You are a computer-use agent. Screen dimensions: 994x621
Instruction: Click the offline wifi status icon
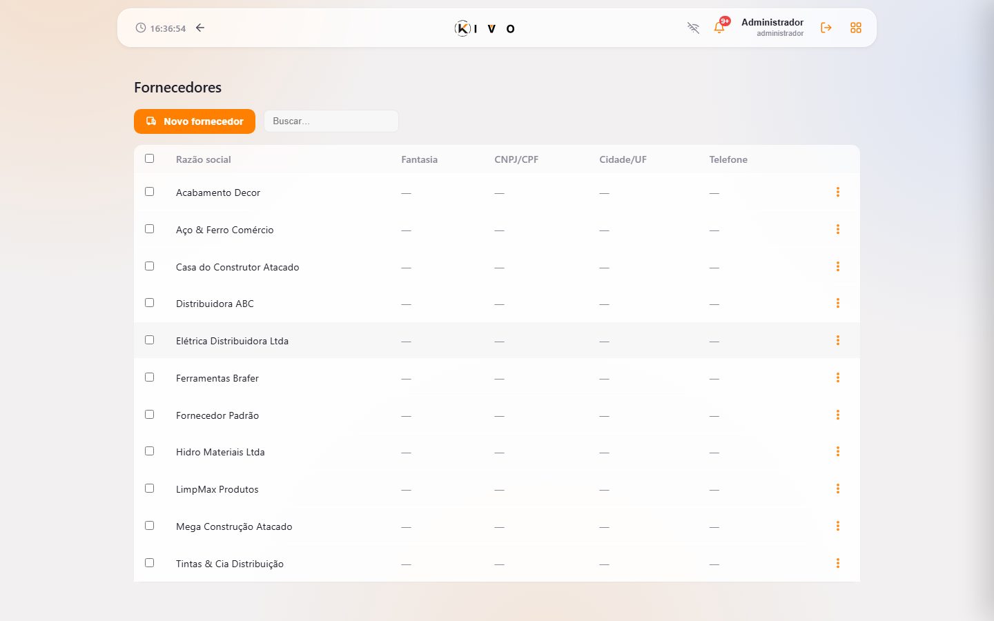coord(693,28)
